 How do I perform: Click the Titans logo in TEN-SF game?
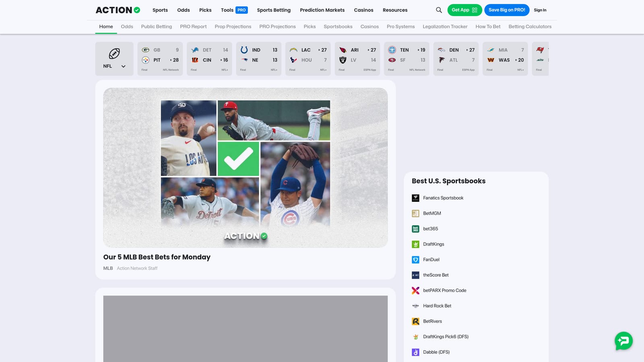pos(392,50)
